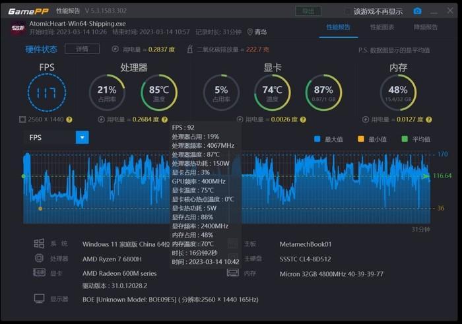Image resolution: width=462 pixels, height=324 pixels.
Task: Click the processor 21% usage gauge
Action: click(107, 93)
